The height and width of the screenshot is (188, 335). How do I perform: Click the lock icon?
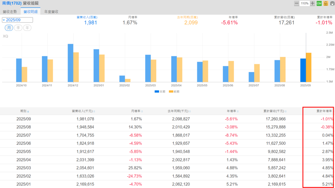[326, 3]
